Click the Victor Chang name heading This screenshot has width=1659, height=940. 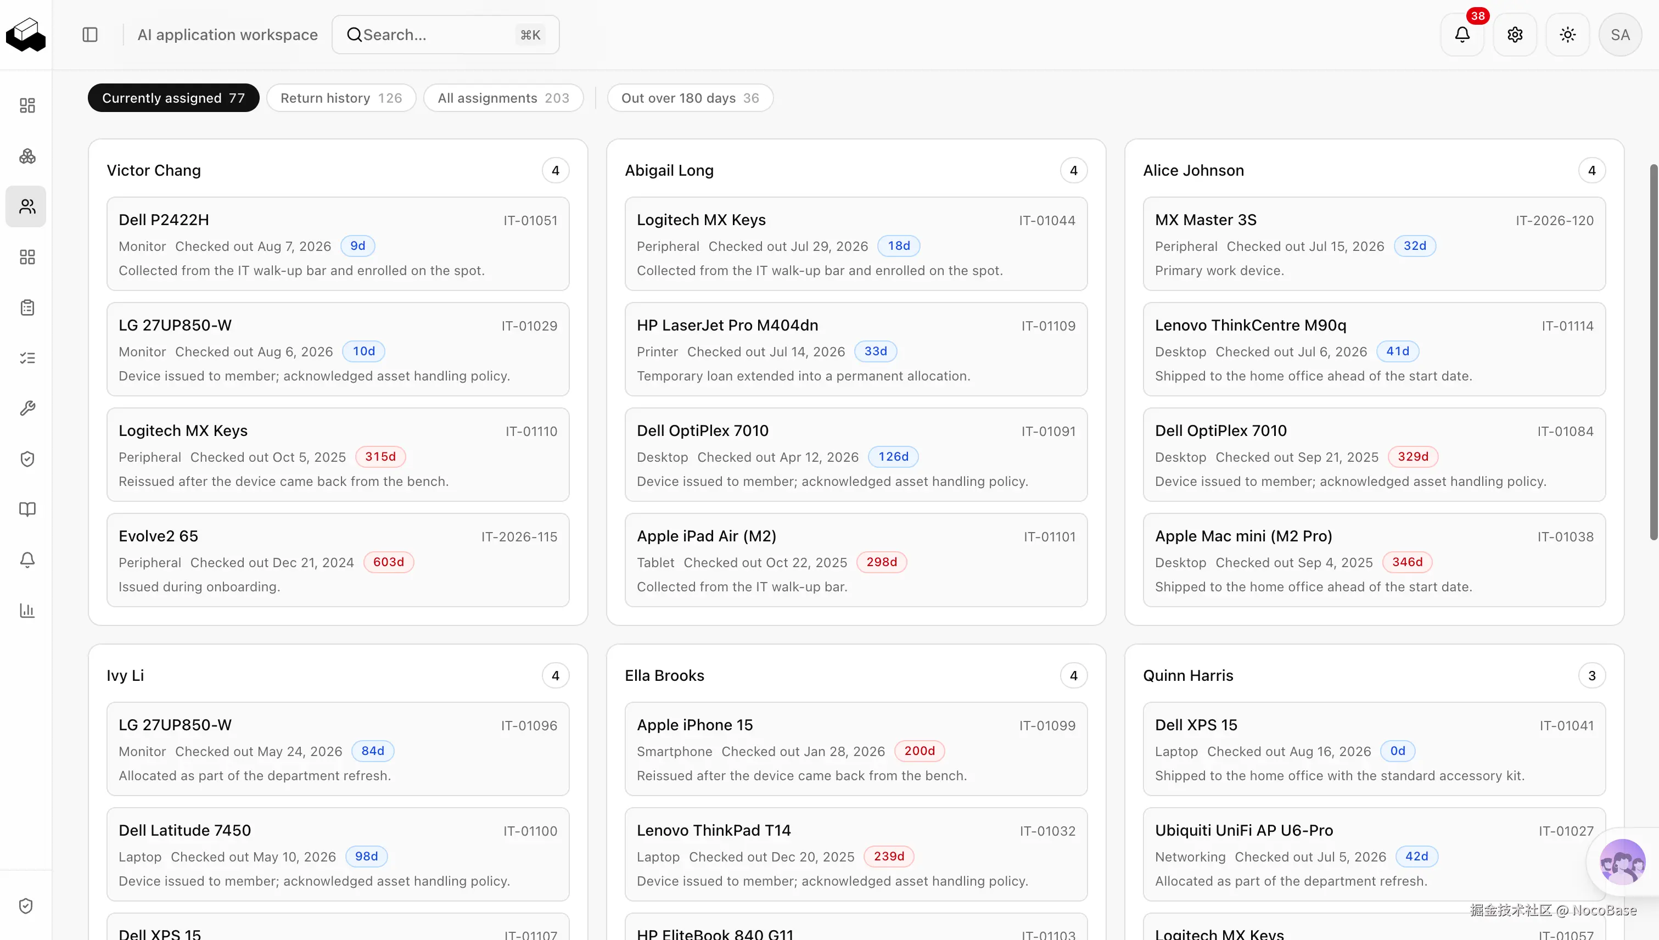(154, 170)
